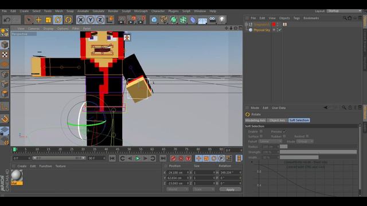Open the Object Manager Tags menu
367x206 pixels.
(x=296, y=18)
